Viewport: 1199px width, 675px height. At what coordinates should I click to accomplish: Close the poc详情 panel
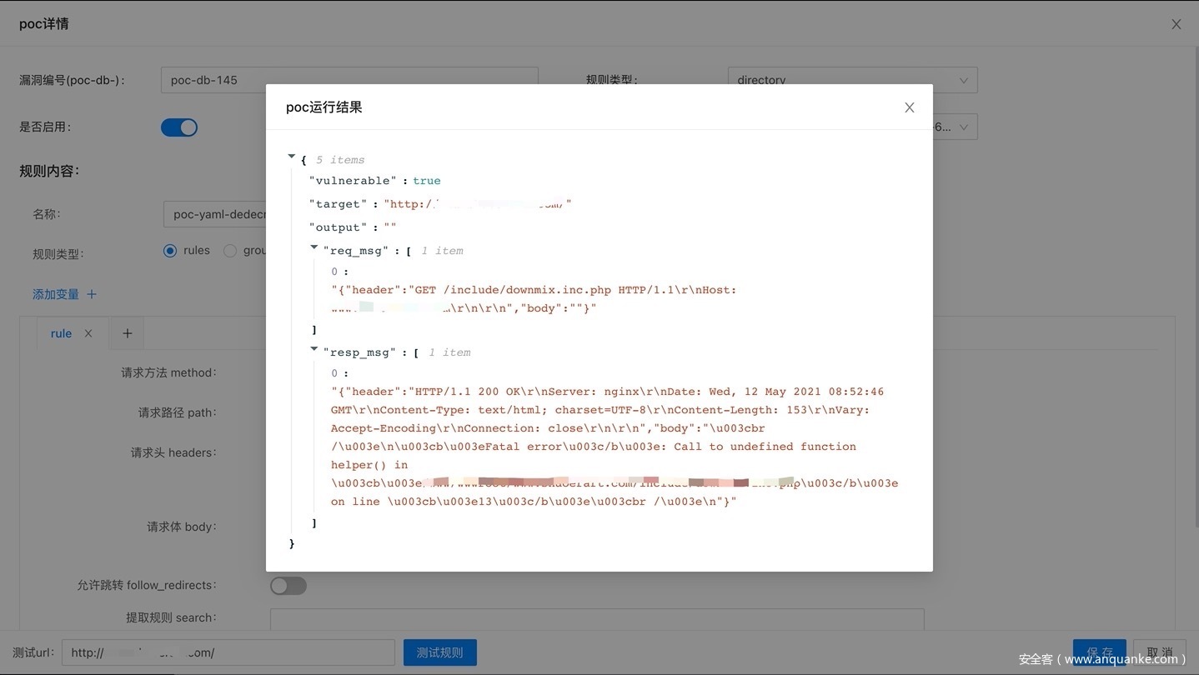coord(1176,24)
